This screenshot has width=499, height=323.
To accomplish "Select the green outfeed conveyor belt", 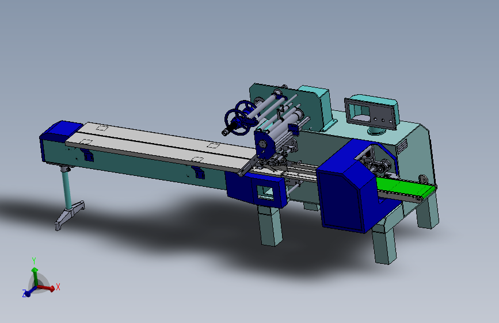I will click(x=405, y=187).
